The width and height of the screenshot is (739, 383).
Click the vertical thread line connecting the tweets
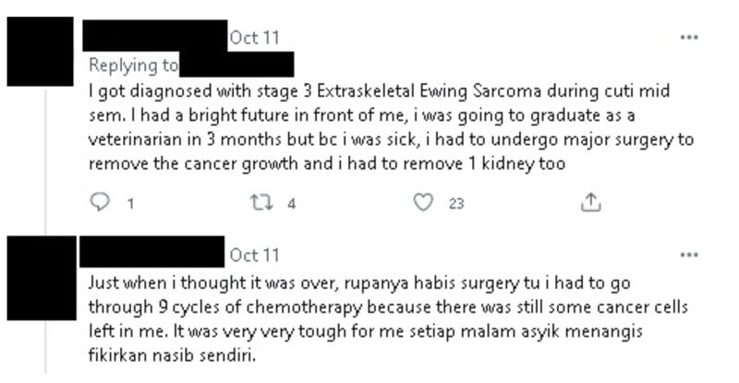pos(45,161)
